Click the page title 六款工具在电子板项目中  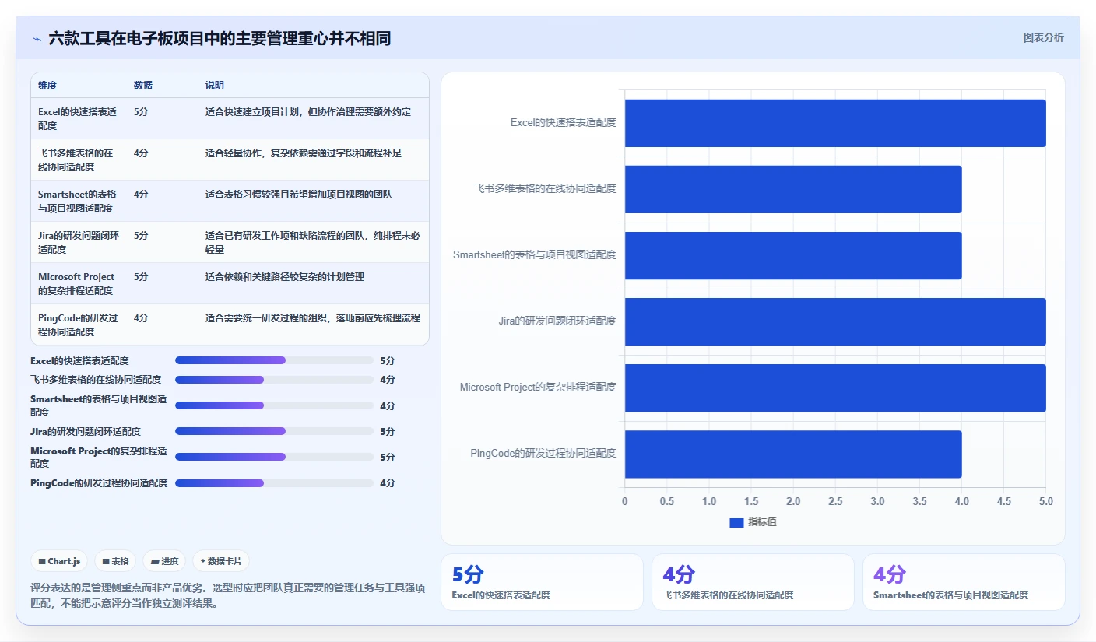(220, 38)
